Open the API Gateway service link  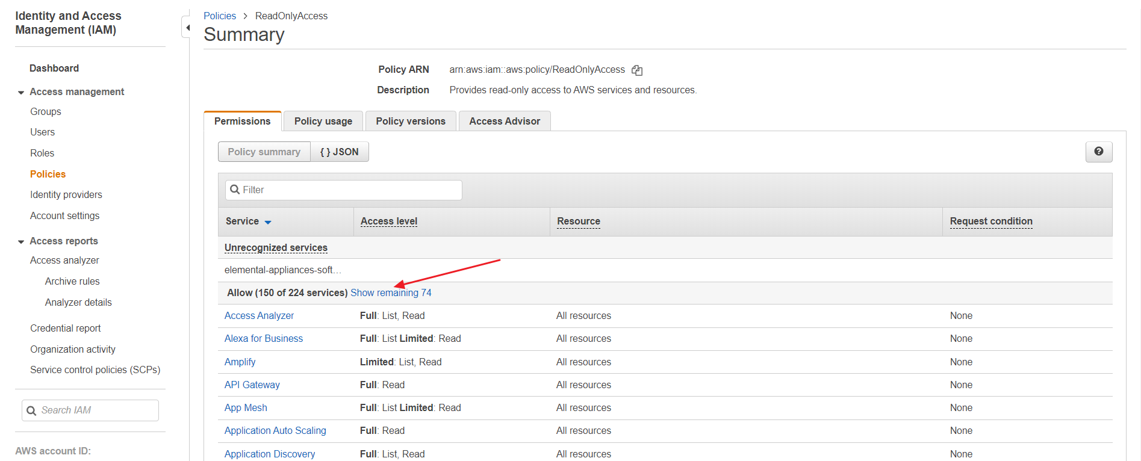(252, 385)
